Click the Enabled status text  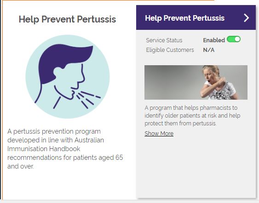click(x=214, y=40)
